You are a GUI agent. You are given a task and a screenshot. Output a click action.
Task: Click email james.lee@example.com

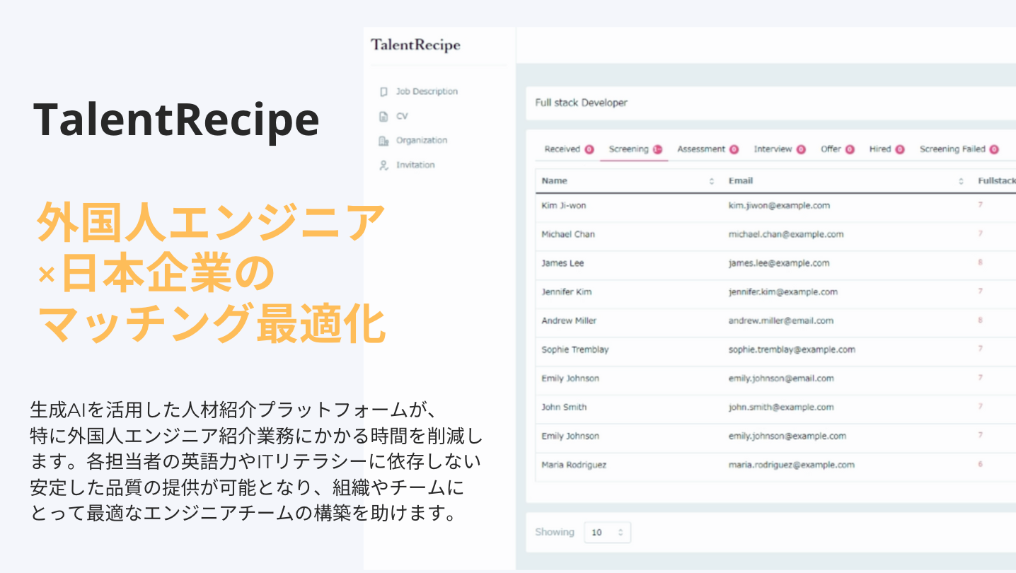tap(779, 263)
